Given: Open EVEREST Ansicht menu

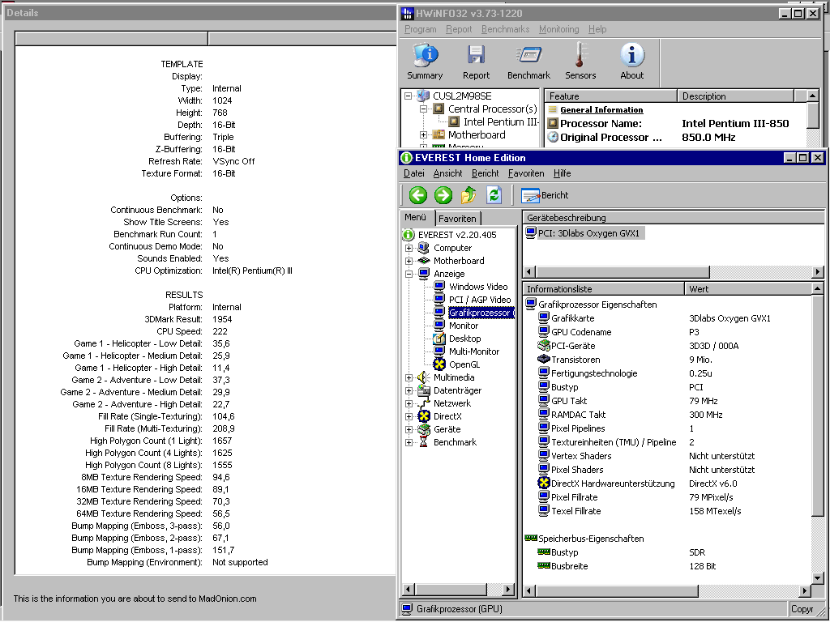Looking at the screenshot, I should [447, 173].
